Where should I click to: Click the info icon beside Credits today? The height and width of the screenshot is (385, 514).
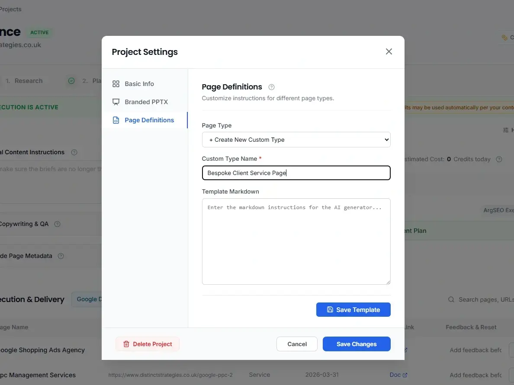[x=499, y=159]
